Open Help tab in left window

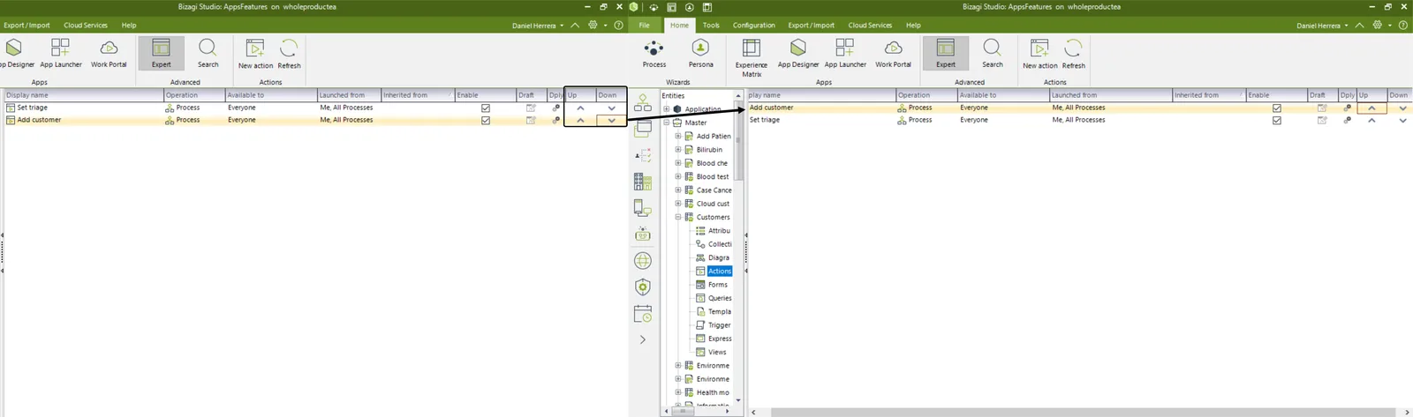click(129, 26)
